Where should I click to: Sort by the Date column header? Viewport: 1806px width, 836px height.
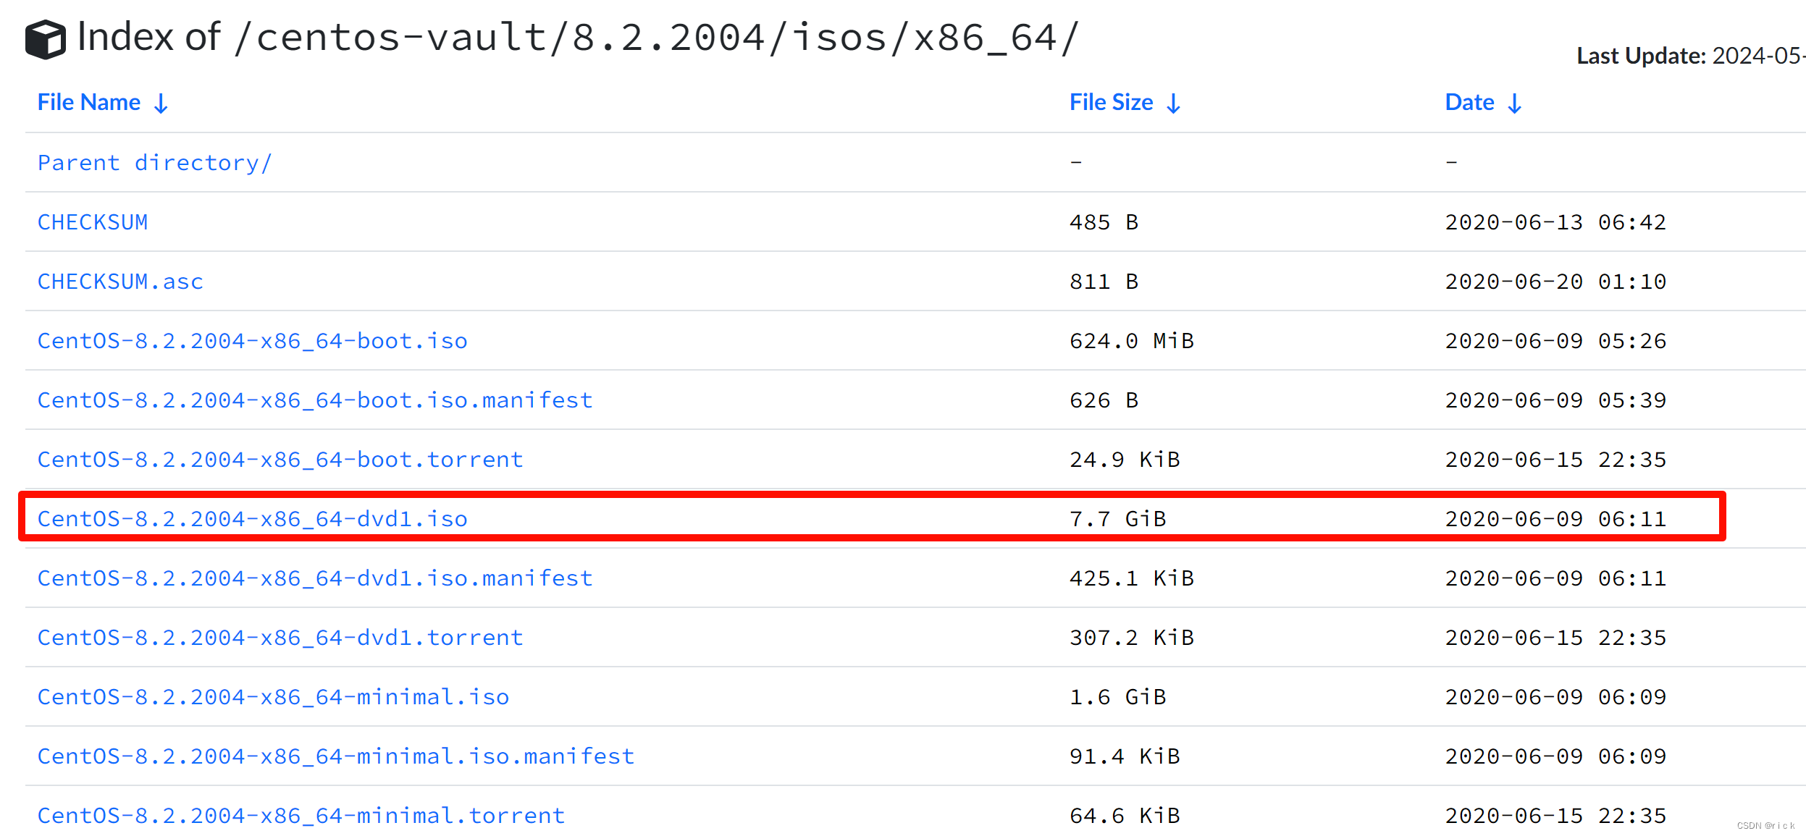[1469, 102]
